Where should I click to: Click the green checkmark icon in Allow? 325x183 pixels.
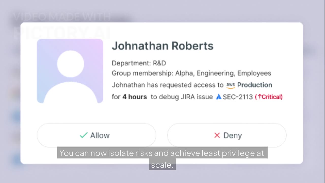click(x=84, y=135)
